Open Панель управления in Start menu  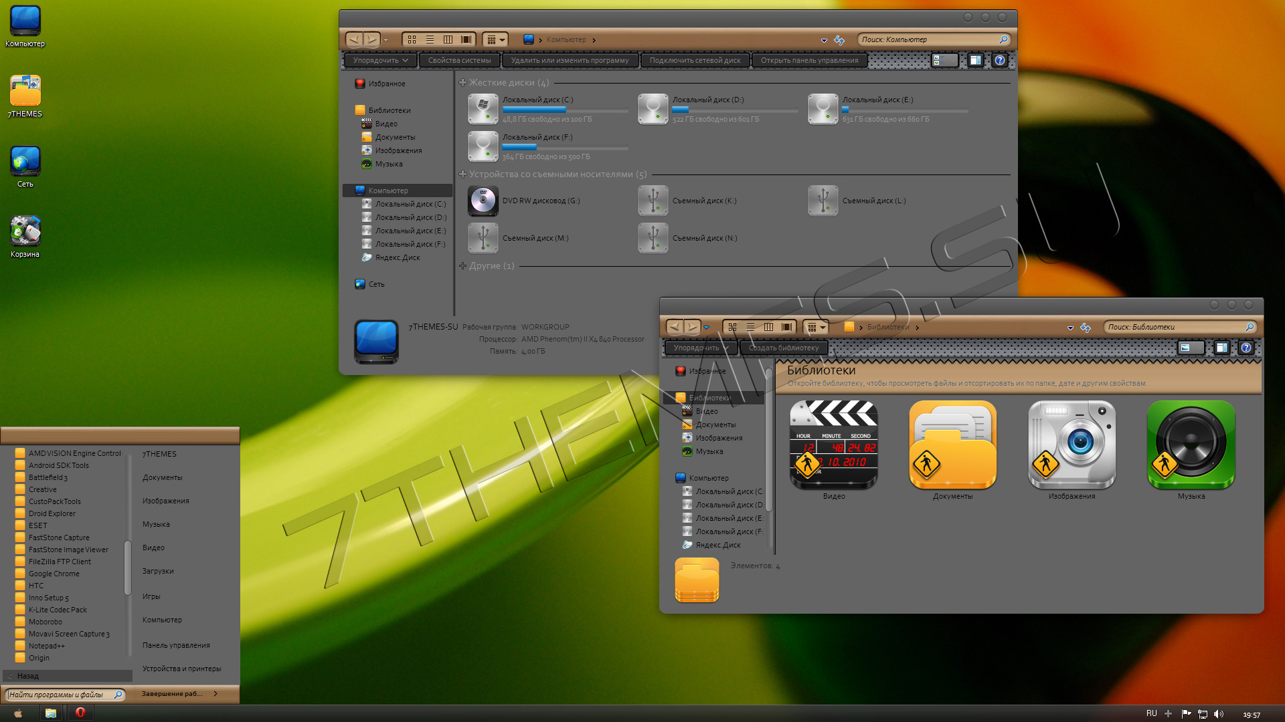pos(176,645)
